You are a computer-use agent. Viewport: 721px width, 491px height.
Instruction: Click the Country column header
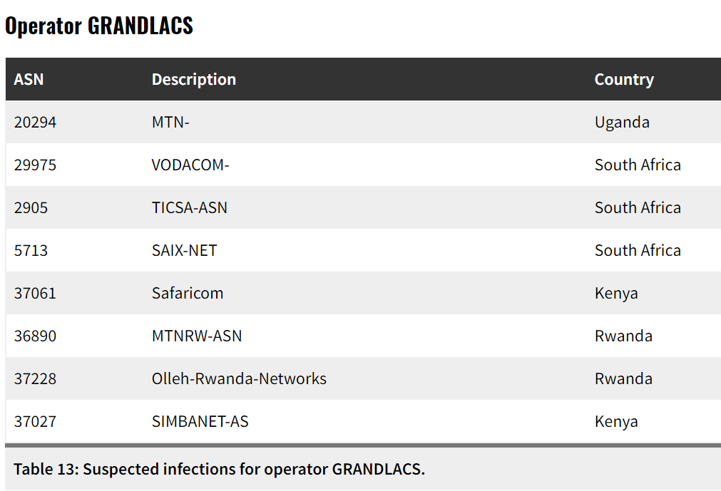623,79
